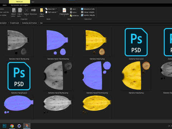
Task: Click the active fourth taskbar app icon
Action: click(x=27, y=126)
